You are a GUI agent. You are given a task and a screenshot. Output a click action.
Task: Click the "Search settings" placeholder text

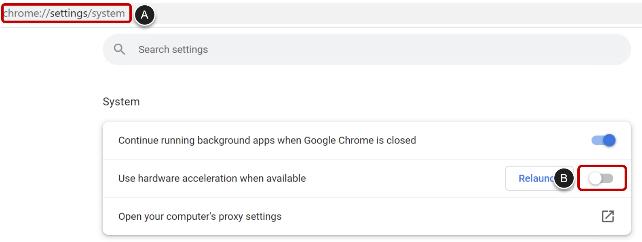click(x=173, y=49)
